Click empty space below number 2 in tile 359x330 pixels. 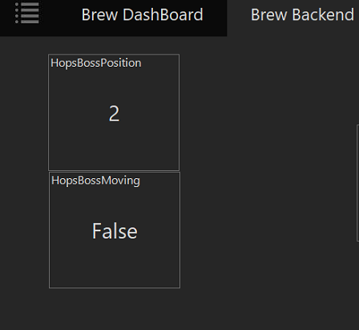(x=114, y=146)
